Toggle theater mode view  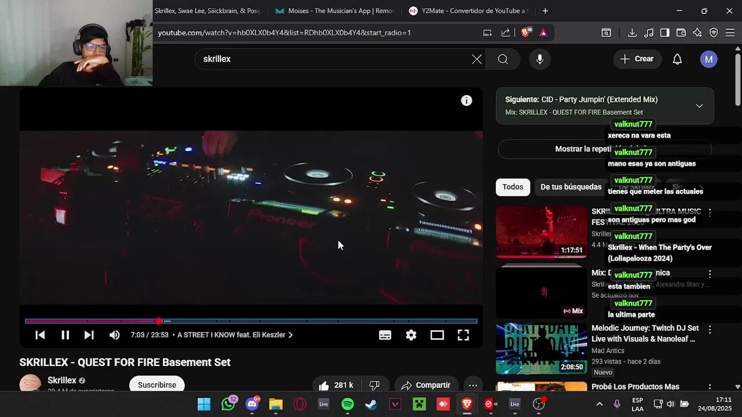click(x=437, y=335)
